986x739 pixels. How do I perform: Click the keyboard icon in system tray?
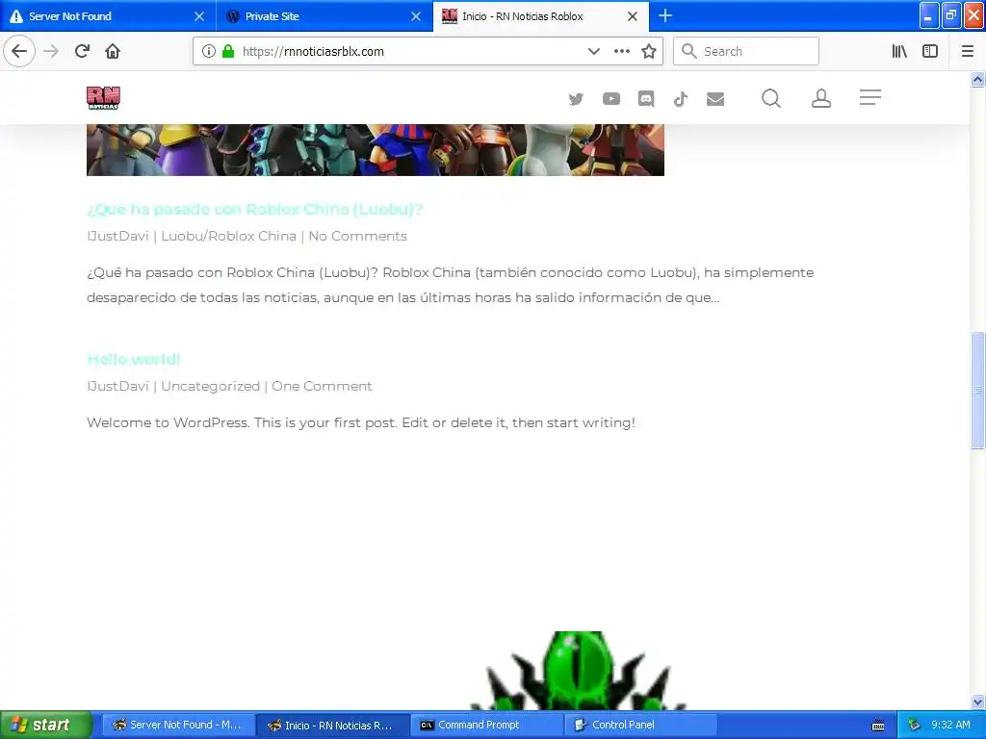click(x=878, y=726)
